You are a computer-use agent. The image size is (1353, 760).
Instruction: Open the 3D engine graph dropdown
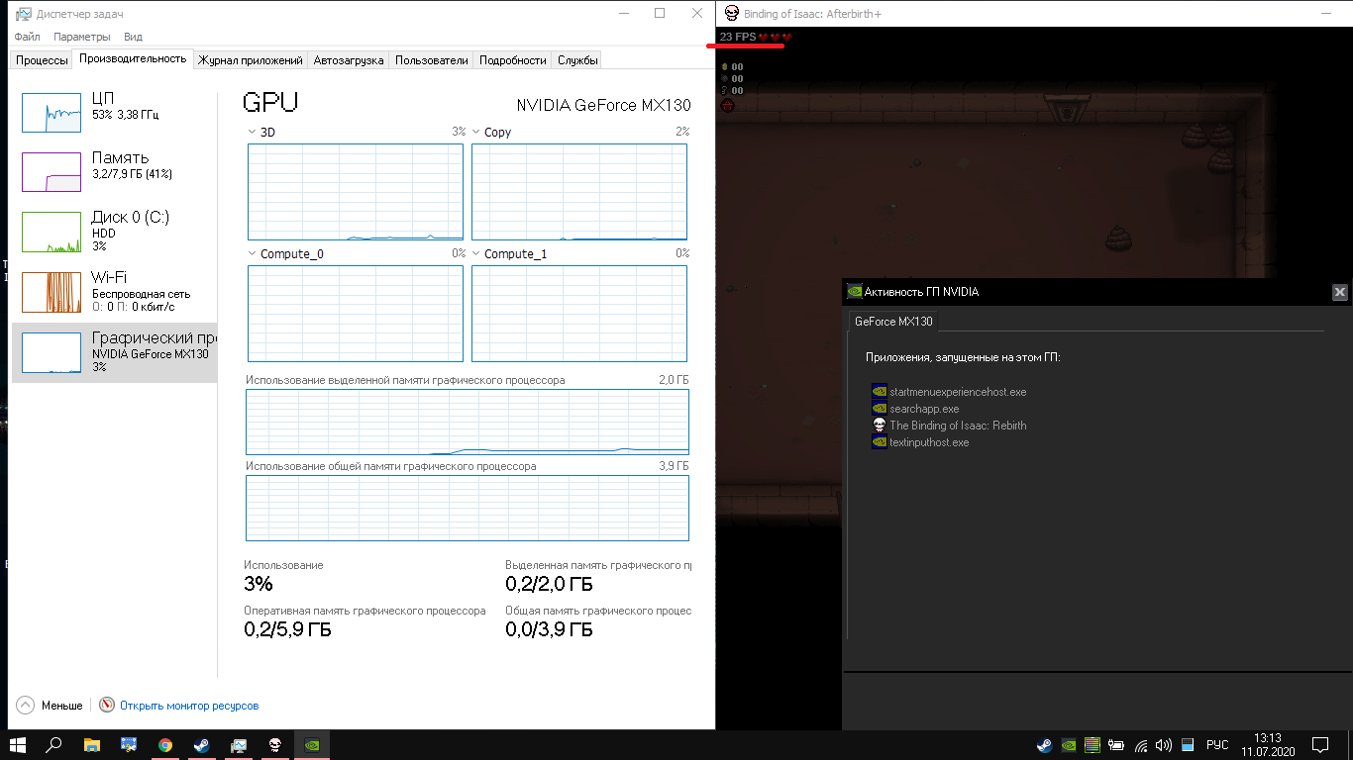(253, 132)
